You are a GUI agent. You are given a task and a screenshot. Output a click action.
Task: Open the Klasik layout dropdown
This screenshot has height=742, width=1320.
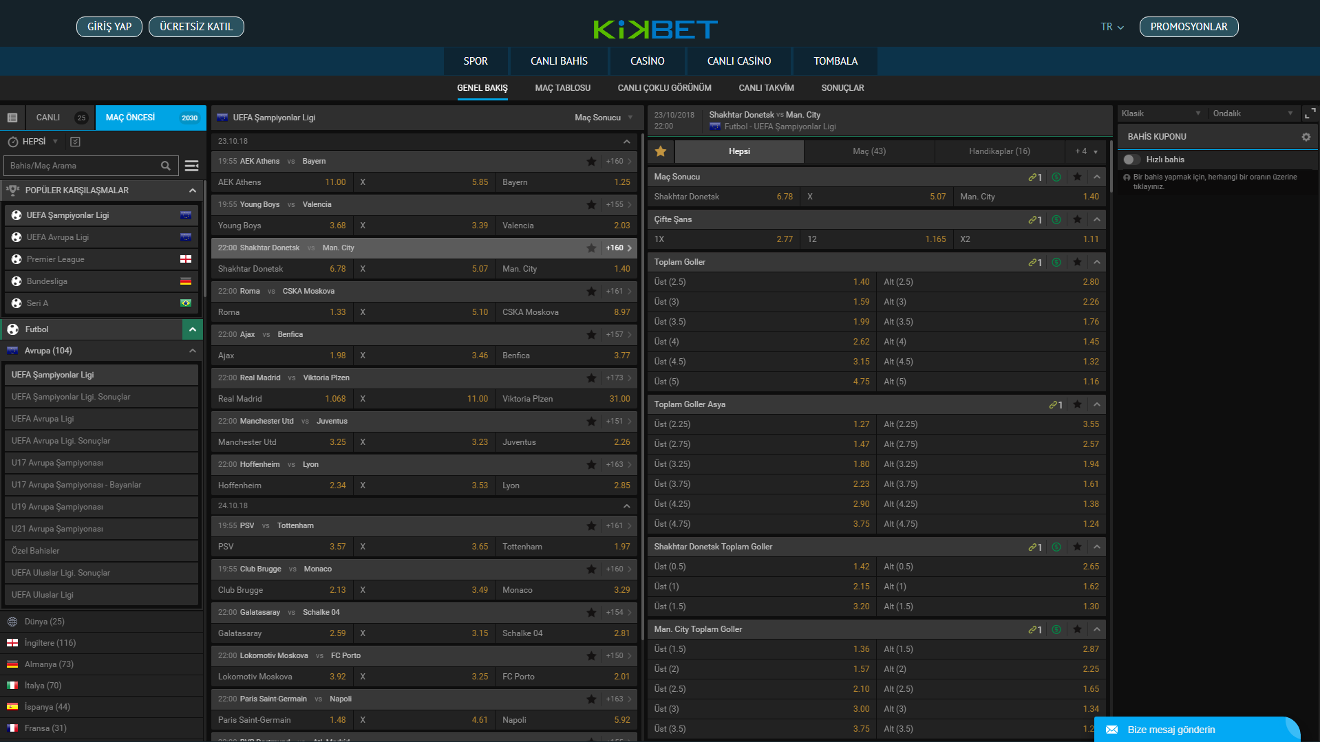coord(1161,113)
